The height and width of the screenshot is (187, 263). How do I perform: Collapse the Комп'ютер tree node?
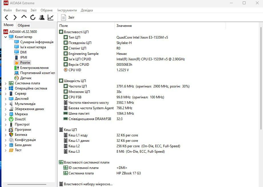click(5, 37)
